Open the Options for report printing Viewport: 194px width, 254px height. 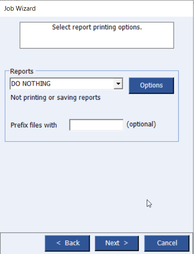(151, 86)
